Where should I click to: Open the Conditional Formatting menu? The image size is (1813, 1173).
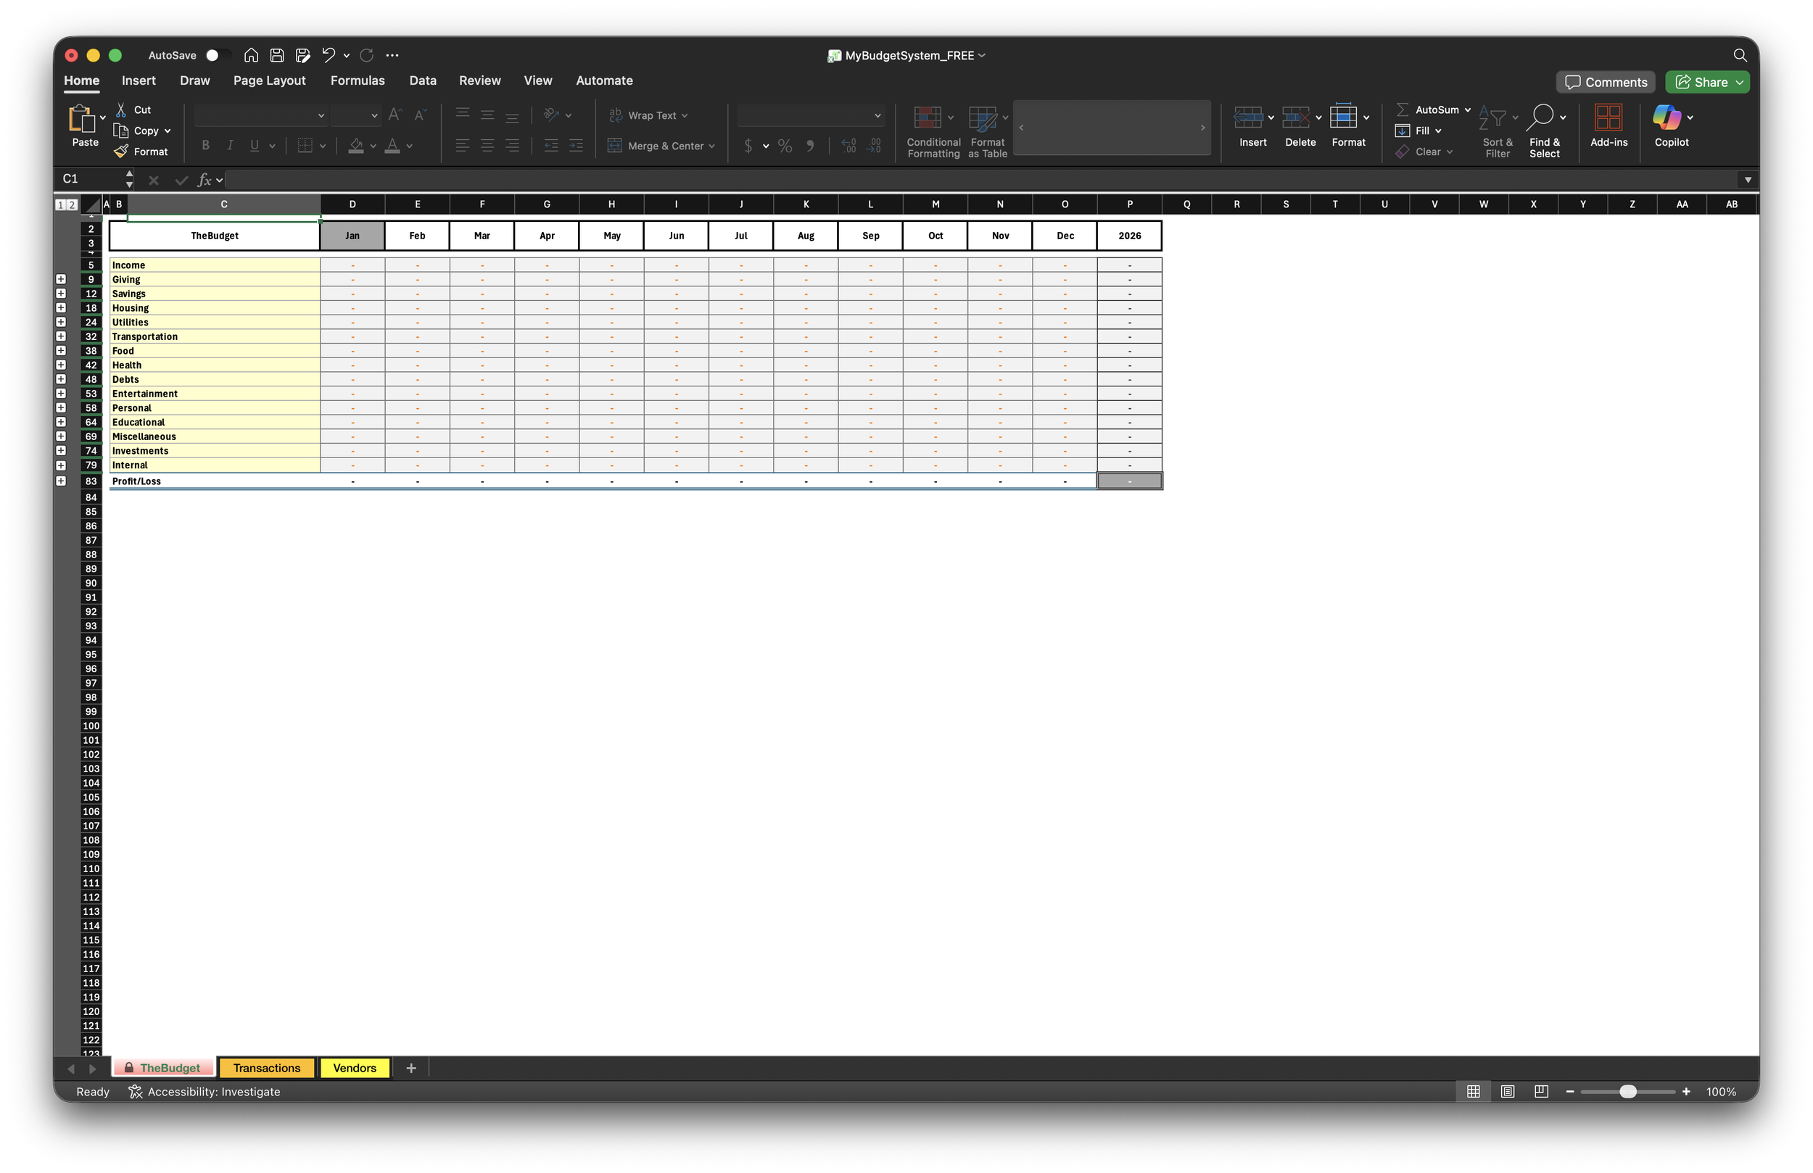[x=933, y=131]
